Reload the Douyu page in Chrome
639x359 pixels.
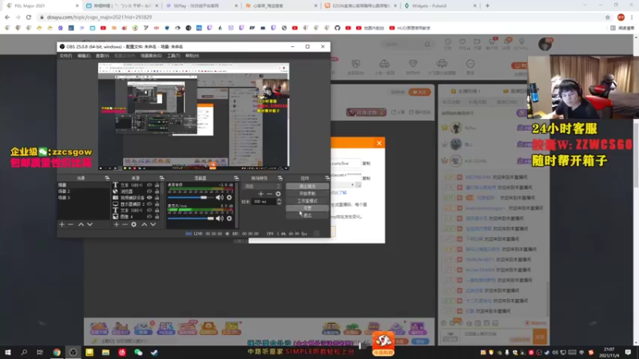pos(29,17)
